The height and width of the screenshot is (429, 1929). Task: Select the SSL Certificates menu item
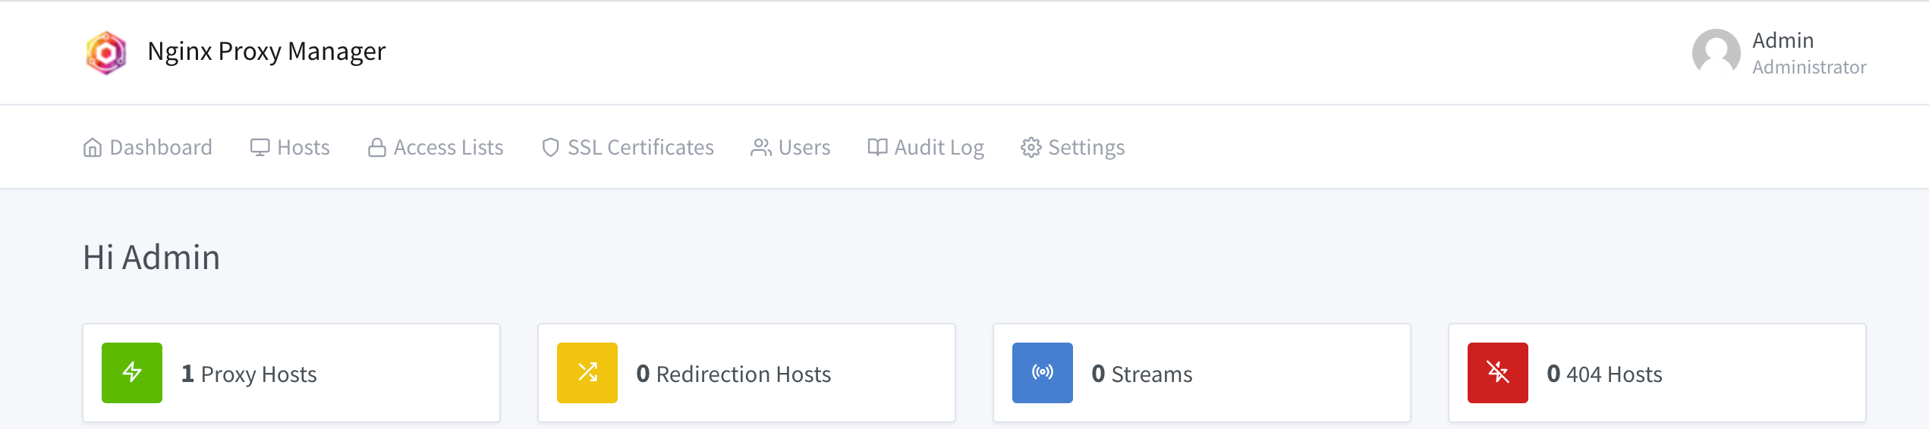coord(640,148)
